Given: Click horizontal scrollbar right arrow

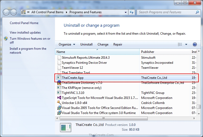Looking at the screenshot, I should point(194,118).
